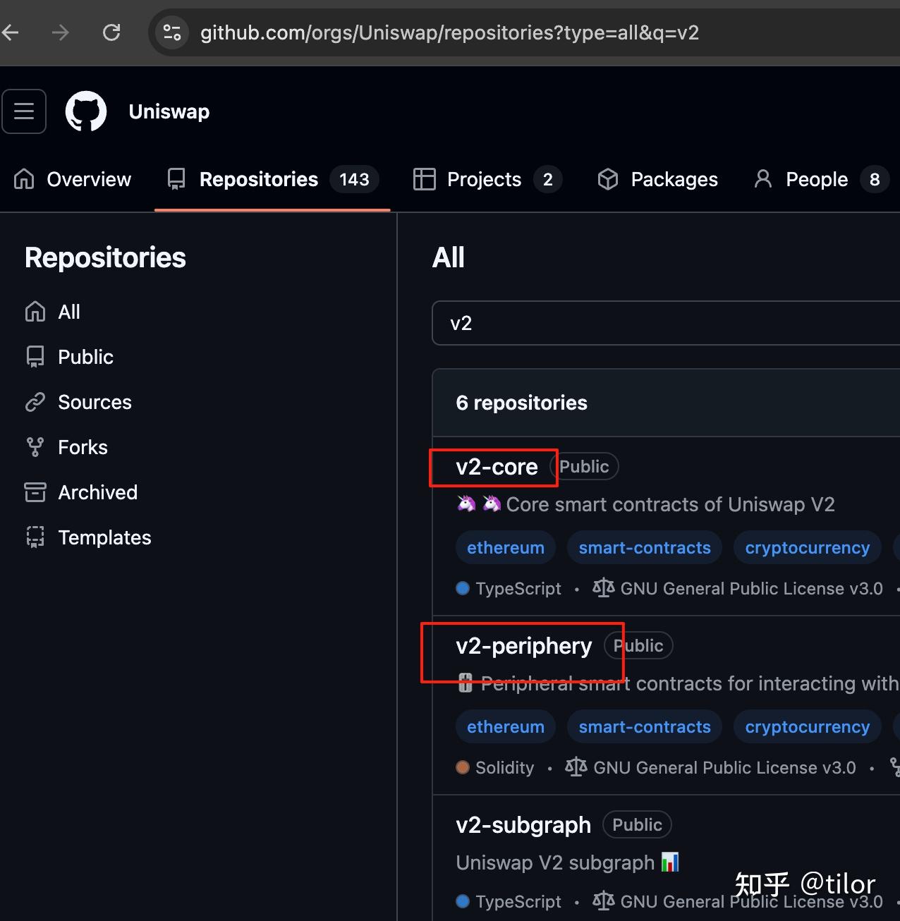Open the v2-subgraph repository link
The width and height of the screenshot is (900, 921).
(x=523, y=825)
